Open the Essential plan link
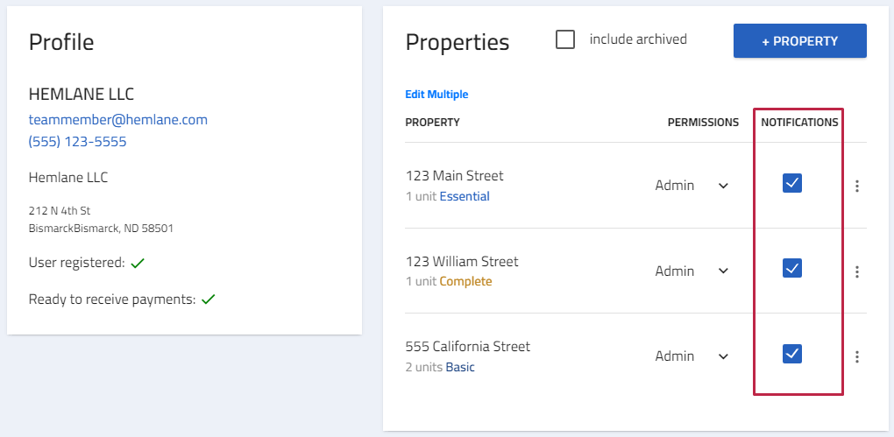Screen dimensions: 894x437 coord(465,196)
